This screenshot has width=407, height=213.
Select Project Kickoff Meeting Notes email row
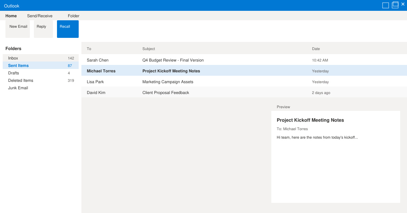point(244,71)
